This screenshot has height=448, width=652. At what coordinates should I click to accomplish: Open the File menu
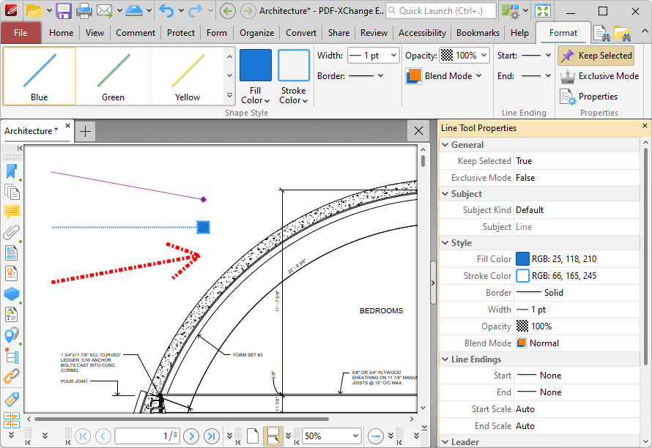click(x=21, y=33)
